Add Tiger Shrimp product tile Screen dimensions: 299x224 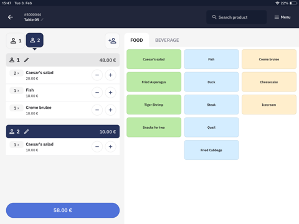pos(154,105)
